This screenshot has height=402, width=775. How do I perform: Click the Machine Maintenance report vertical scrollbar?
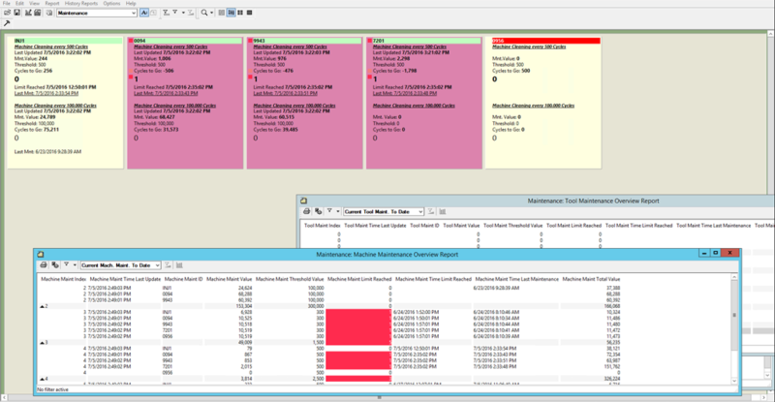tap(734, 328)
